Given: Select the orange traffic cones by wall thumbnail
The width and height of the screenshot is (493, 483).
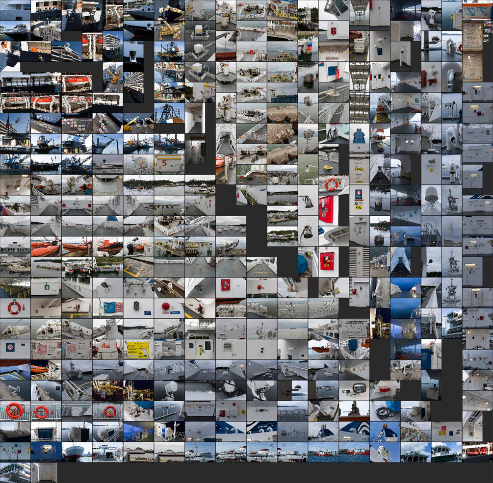Looking at the screenshot, I should click(15, 452).
